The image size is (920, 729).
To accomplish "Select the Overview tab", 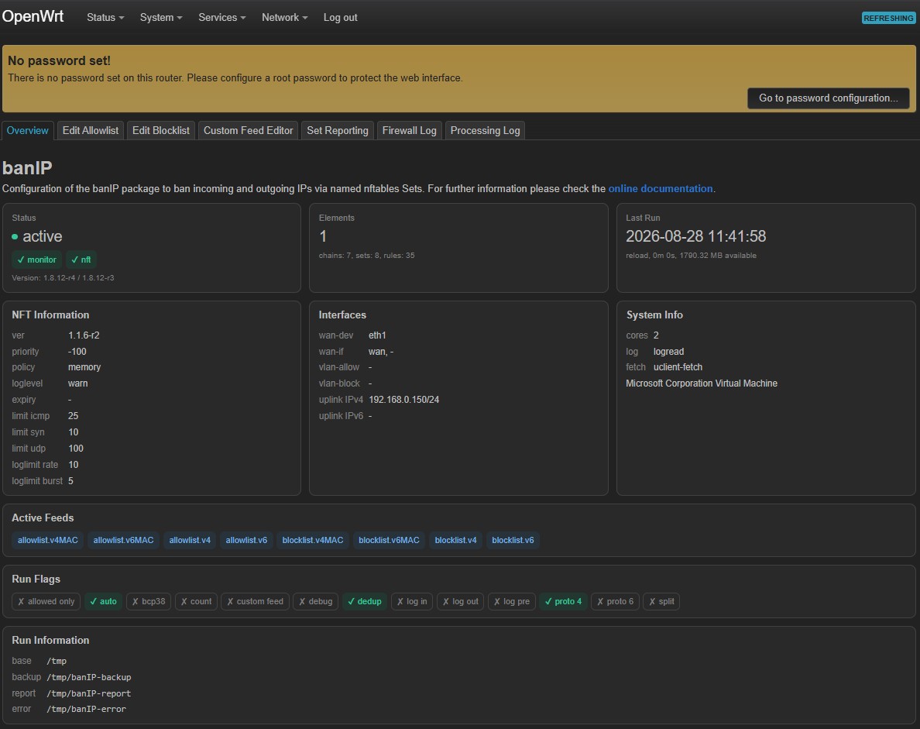I will point(28,130).
